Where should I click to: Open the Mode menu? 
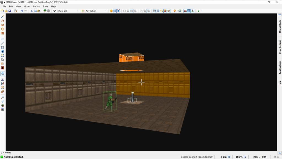pyautogui.click(x=27, y=6)
